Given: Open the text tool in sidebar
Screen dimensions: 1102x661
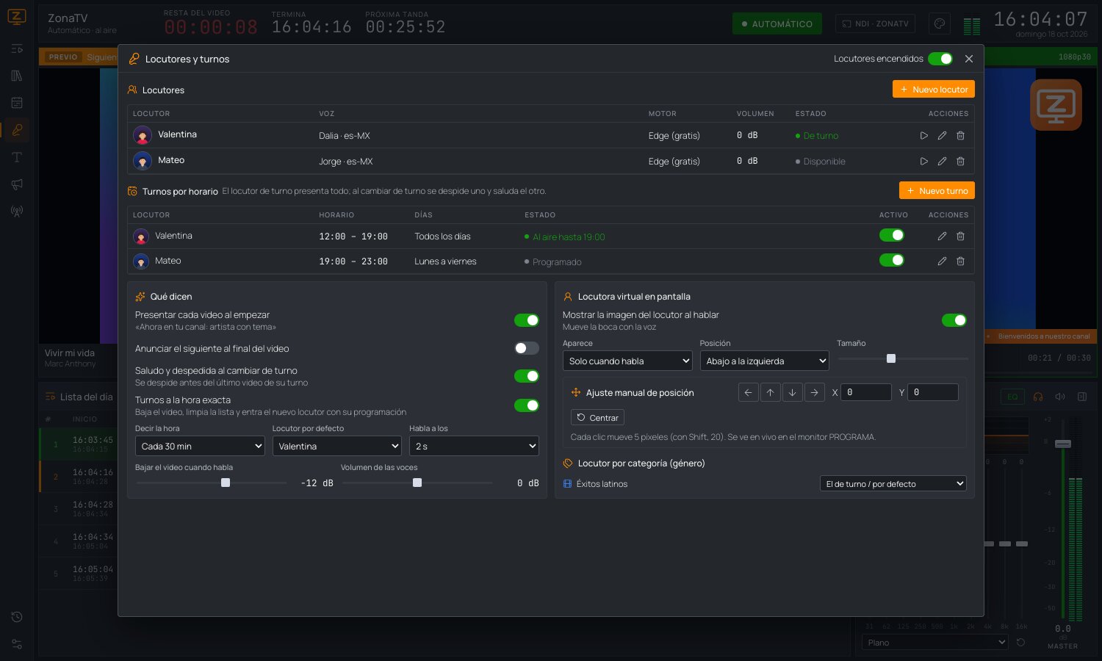Looking at the screenshot, I should pyautogui.click(x=17, y=157).
